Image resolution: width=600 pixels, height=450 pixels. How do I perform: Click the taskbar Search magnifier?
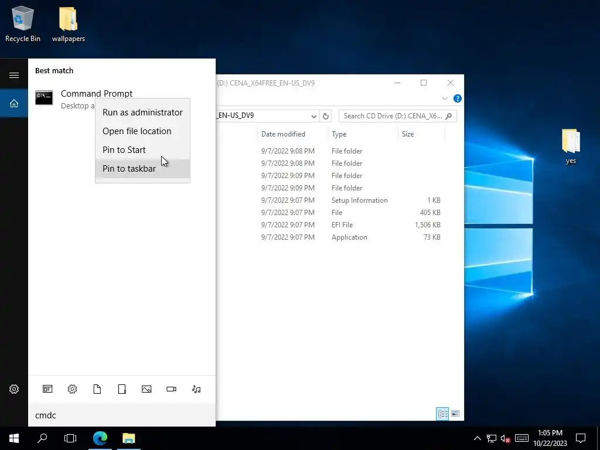42,438
